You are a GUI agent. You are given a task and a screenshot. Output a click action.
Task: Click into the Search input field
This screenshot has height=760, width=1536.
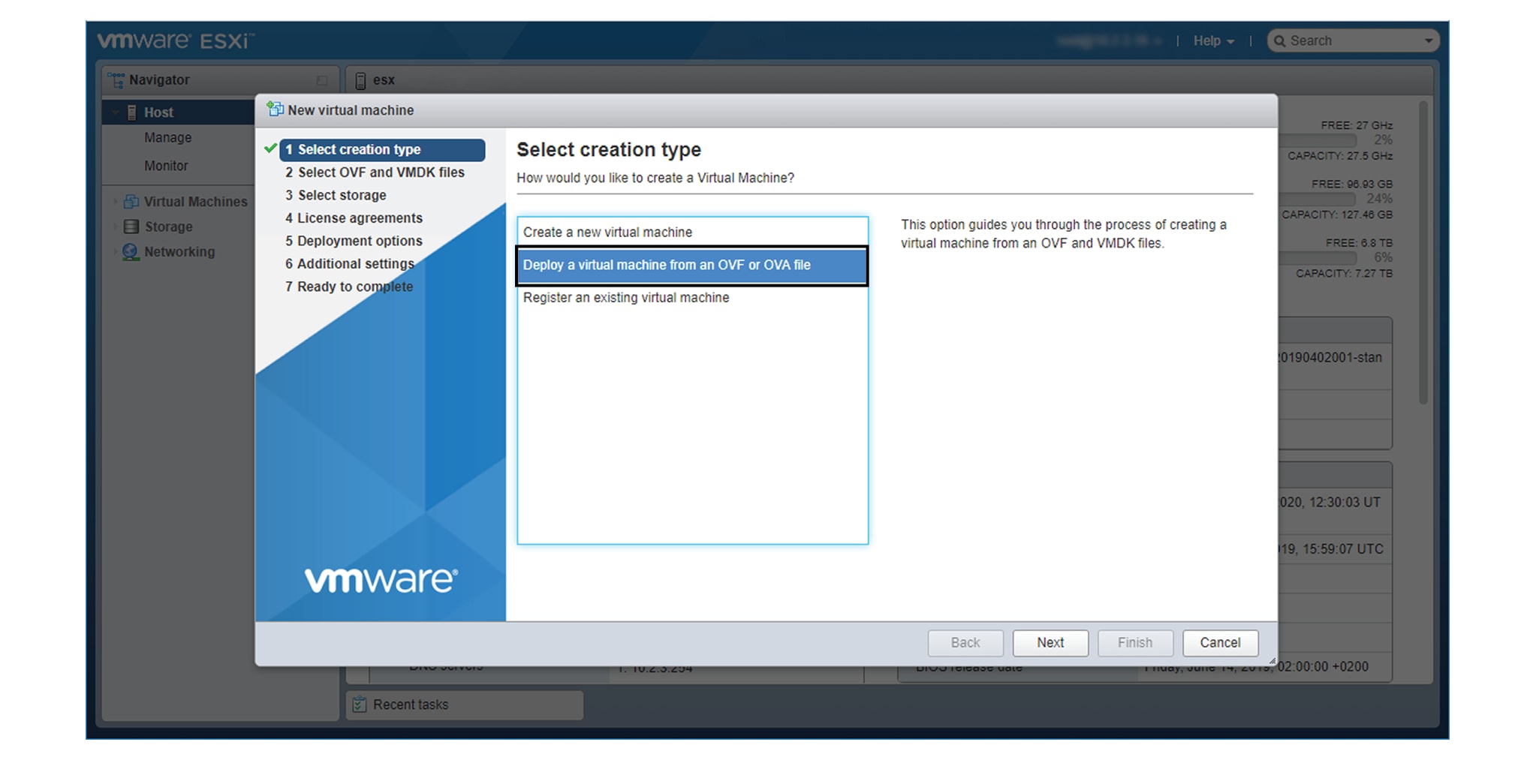pos(1354,41)
